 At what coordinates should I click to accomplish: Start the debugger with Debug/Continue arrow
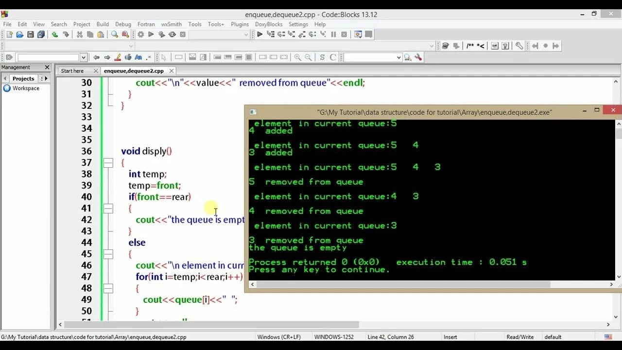(260, 35)
